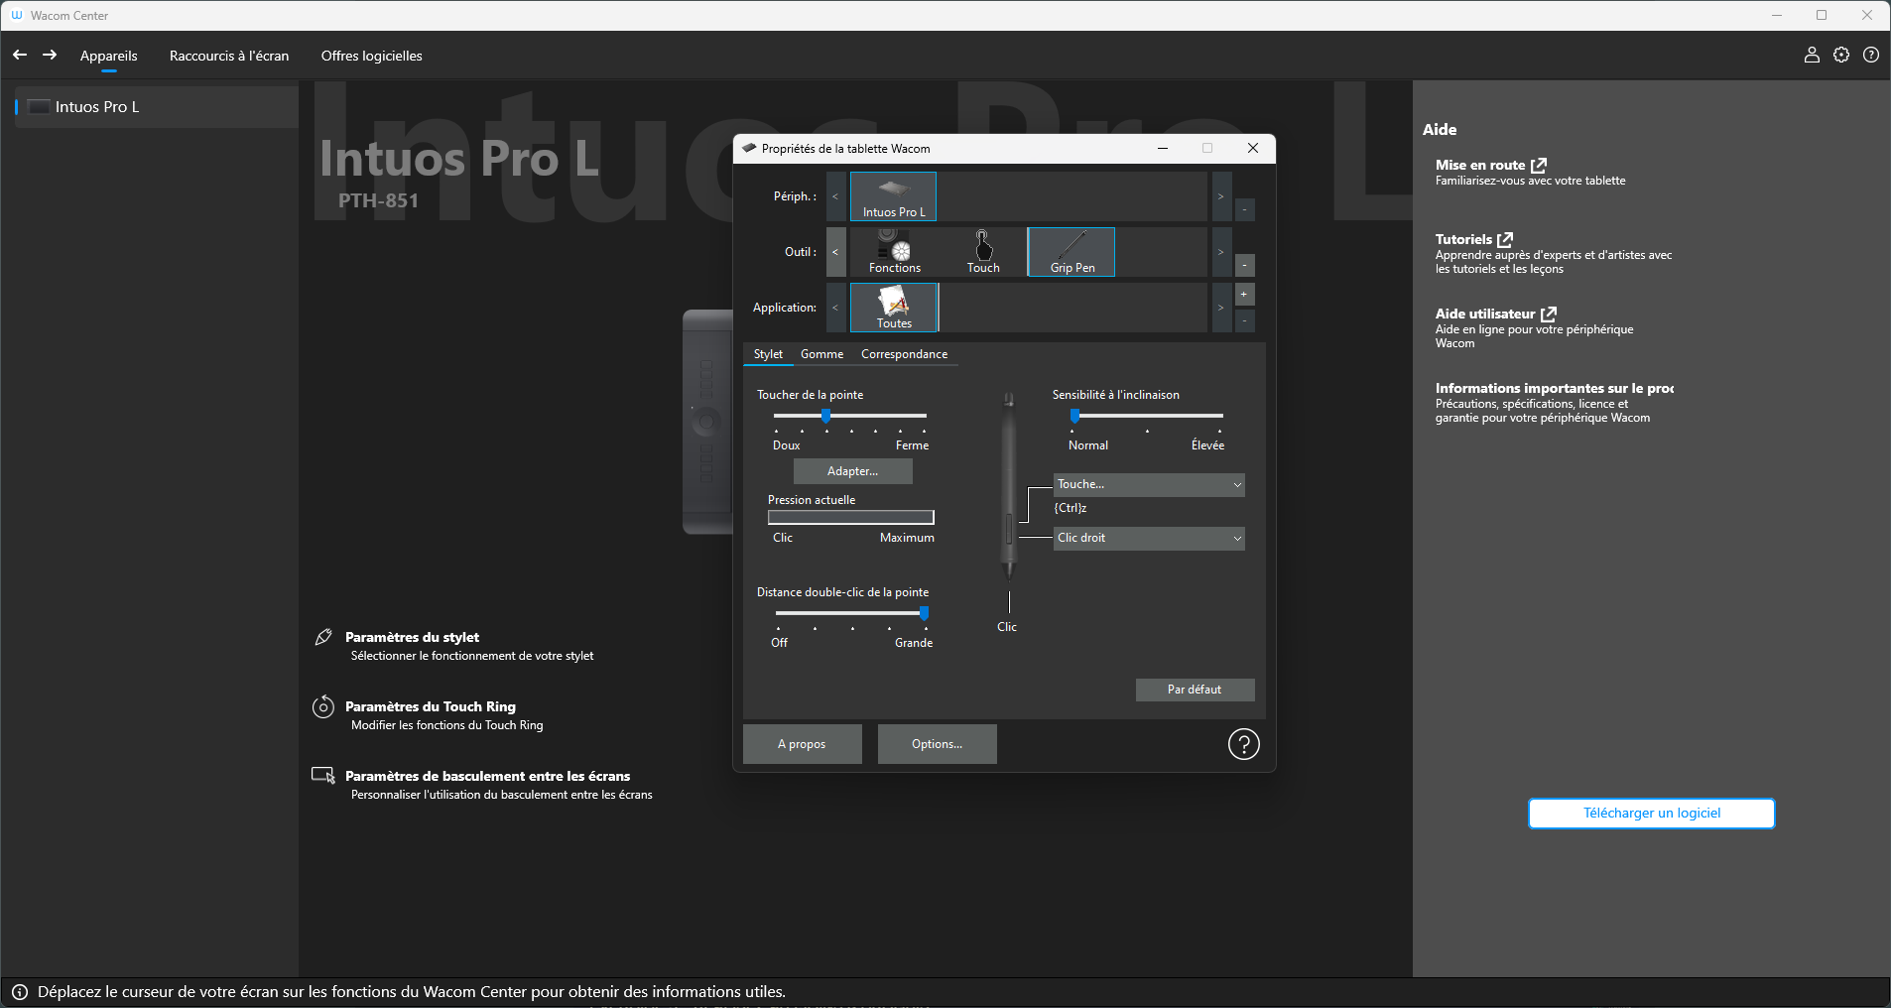The width and height of the screenshot is (1891, 1008).
Task: Open the Paramètres du stylet settings
Action: coord(413,636)
